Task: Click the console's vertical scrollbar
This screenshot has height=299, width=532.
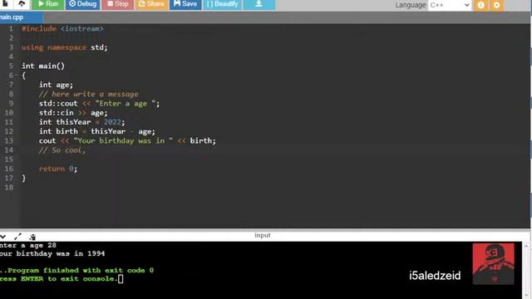Action: coord(526,270)
